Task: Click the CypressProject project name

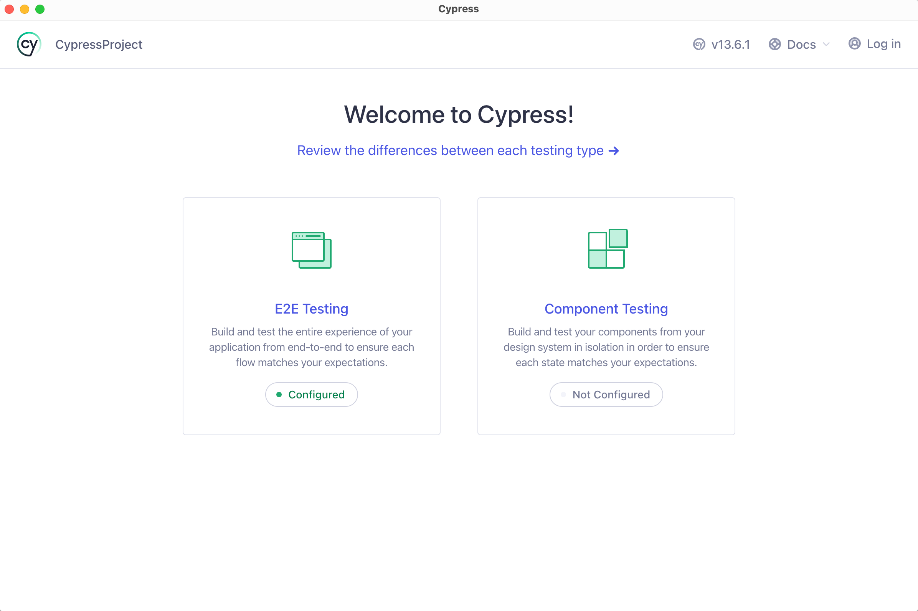Action: (x=99, y=44)
